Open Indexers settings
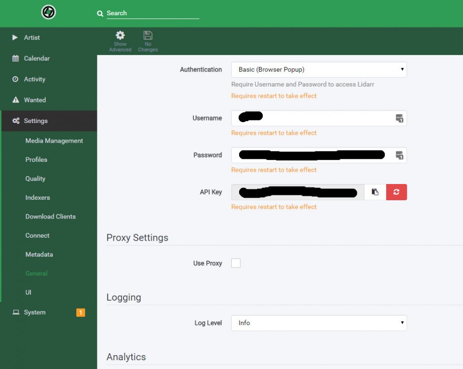 (x=37, y=197)
